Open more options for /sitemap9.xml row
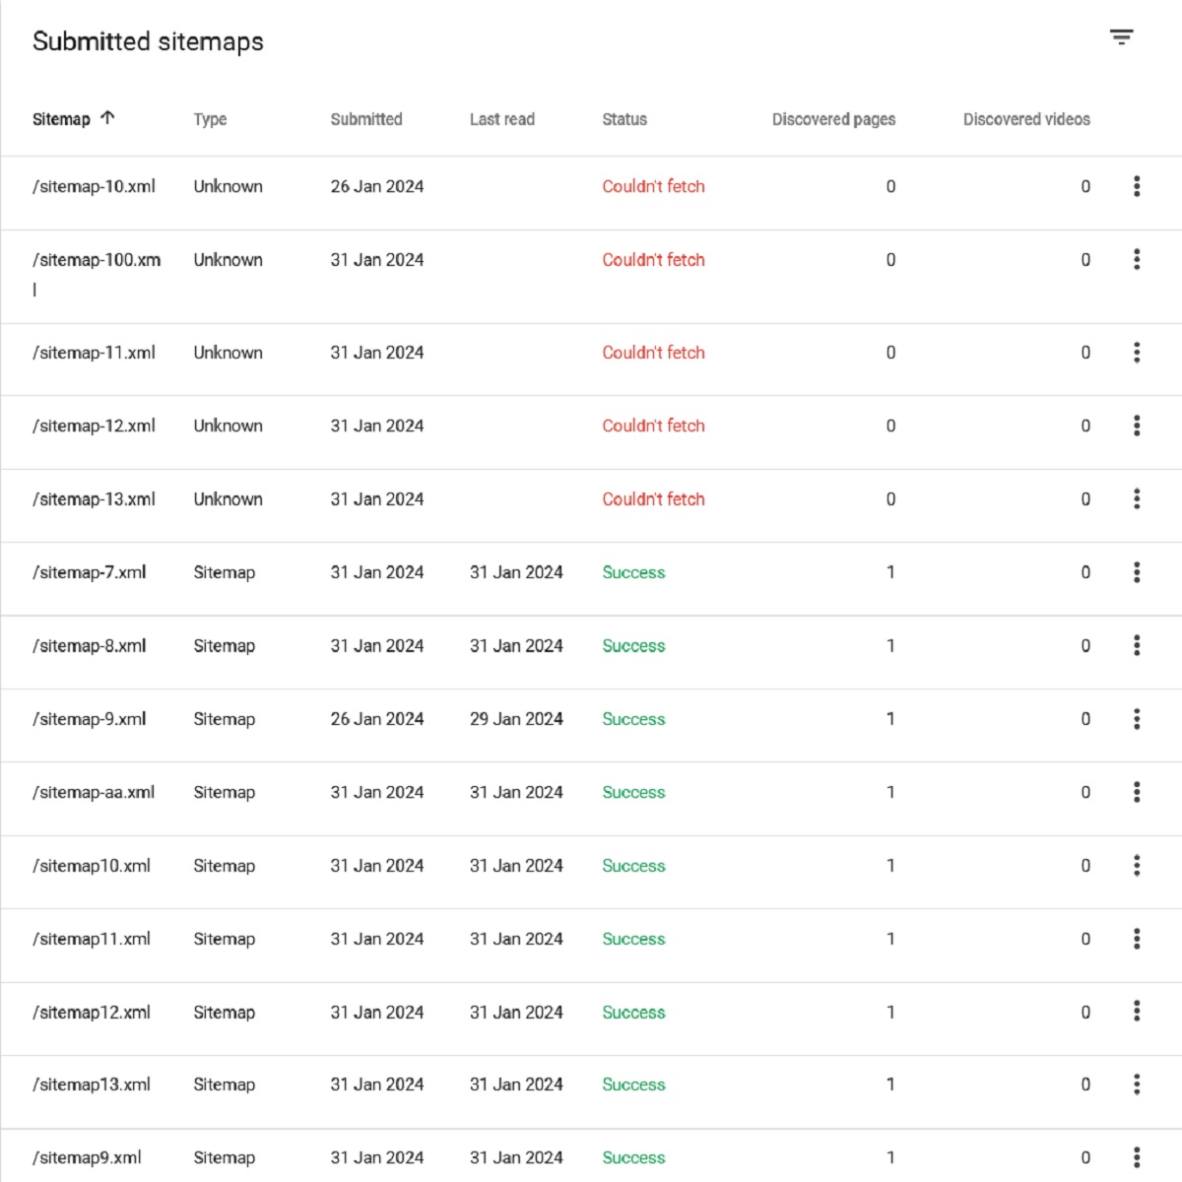The image size is (1182, 1182). click(1137, 1157)
